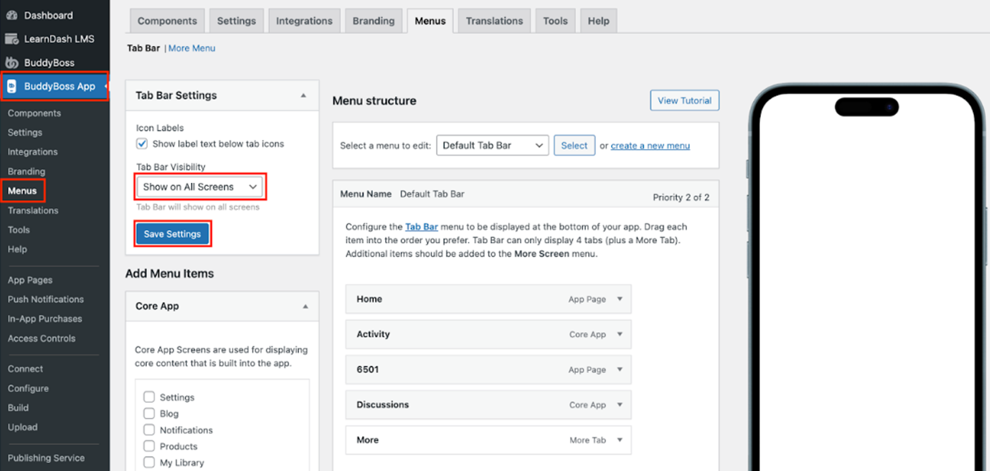Expand the More tab item arrow
This screenshot has height=471, width=990.
pos(619,440)
